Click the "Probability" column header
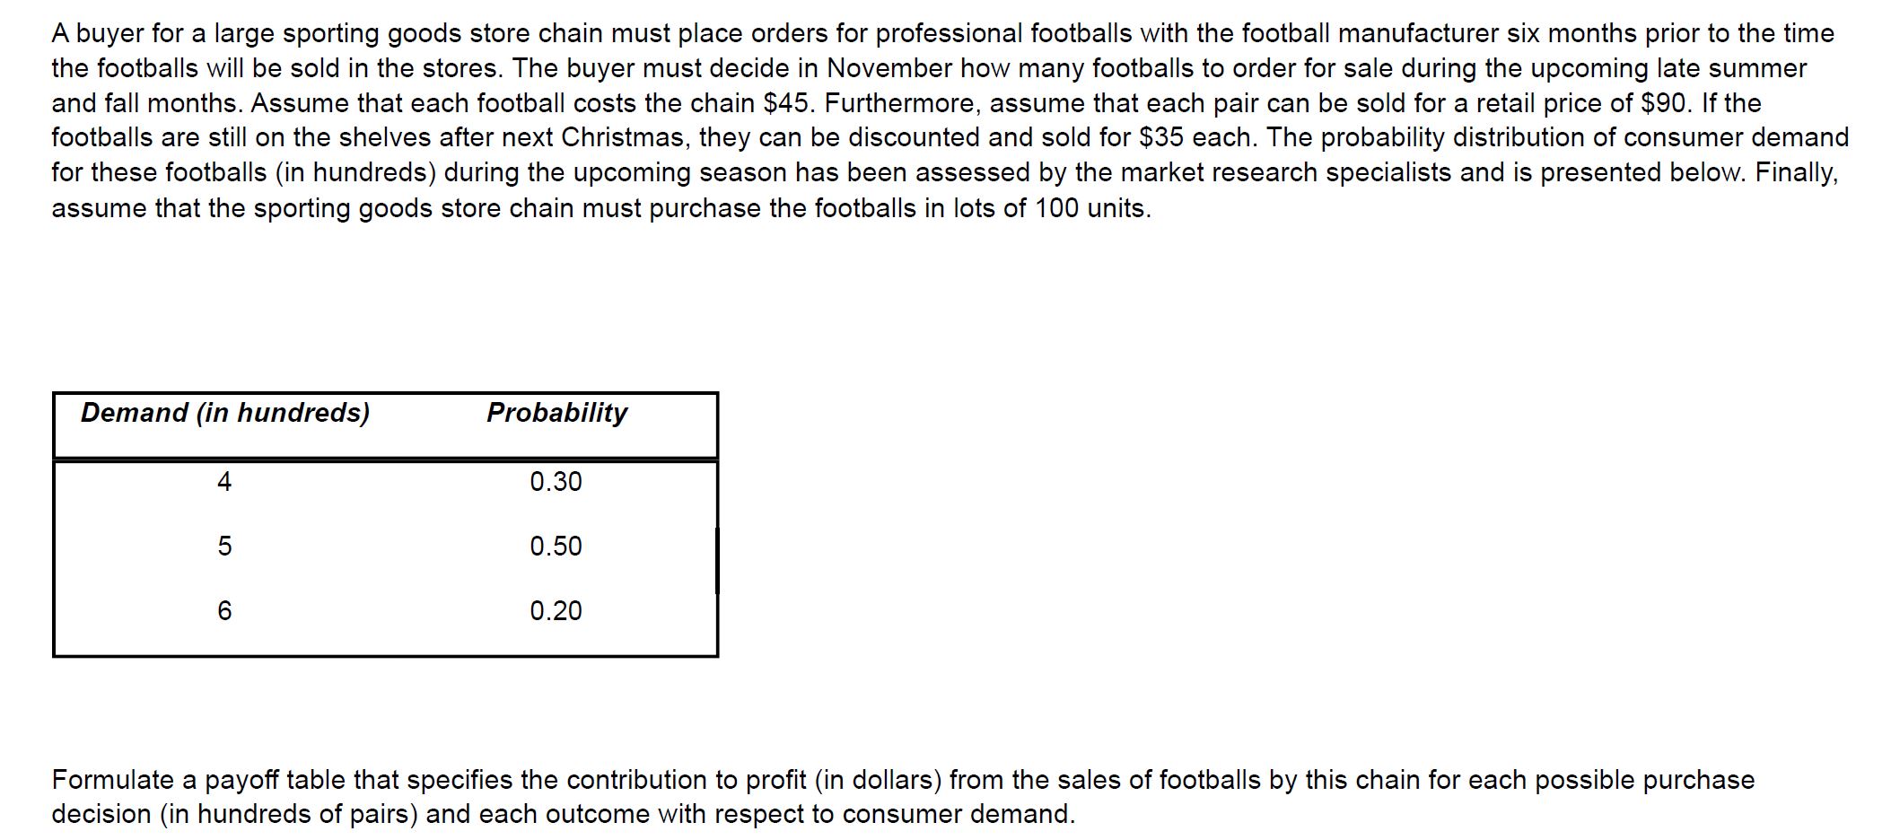The image size is (1891, 840). coord(556,413)
